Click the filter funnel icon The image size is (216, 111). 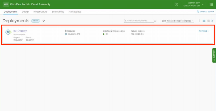click(x=44, y=21)
